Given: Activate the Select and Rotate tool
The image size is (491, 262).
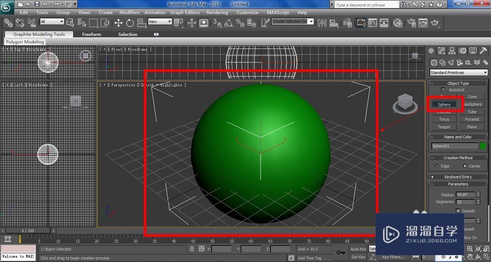Looking at the screenshot, I should (130, 23).
